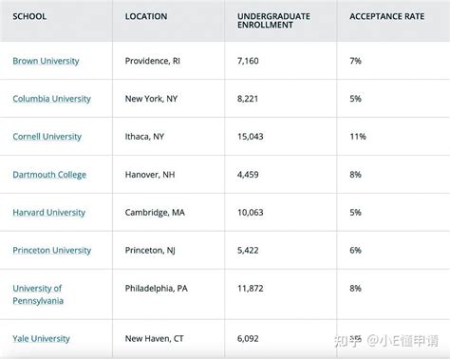Open the Columbia University link
450x359 pixels.
tap(51, 99)
